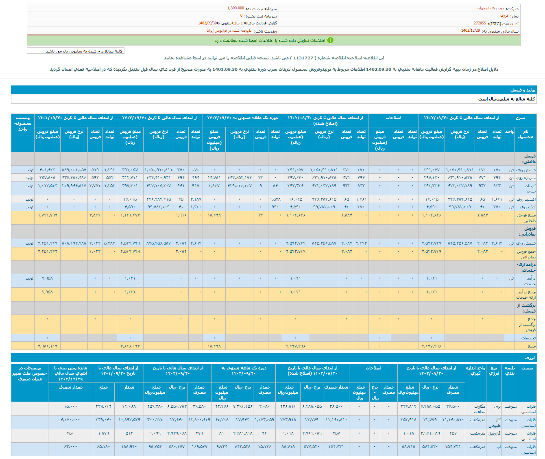Click the 'جمع فروش داخلی' total row label
The image size is (545, 459).
(525, 218)
